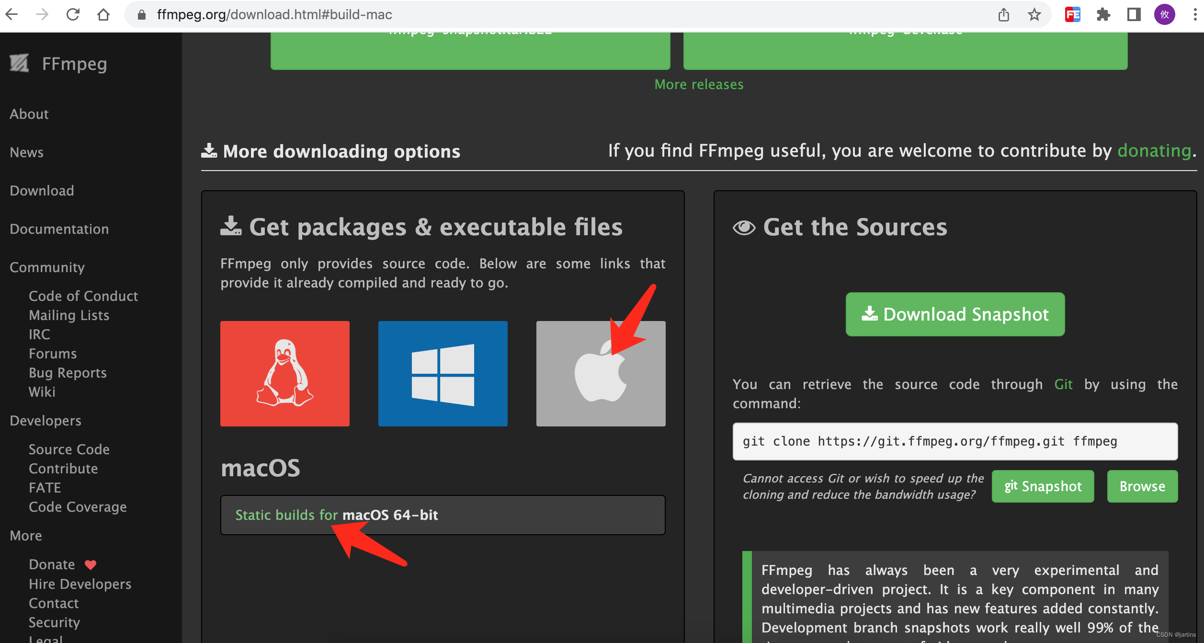Open the About page in sidebar
Image resolution: width=1204 pixels, height=643 pixels.
(x=30, y=114)
